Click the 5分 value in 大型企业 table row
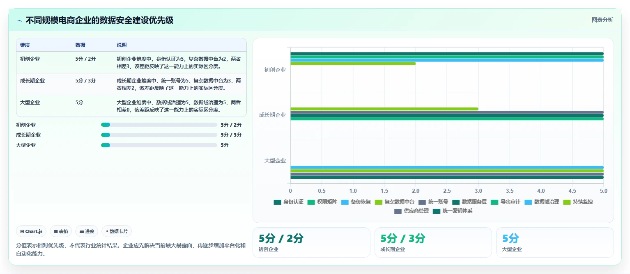 tap(79, 103)
